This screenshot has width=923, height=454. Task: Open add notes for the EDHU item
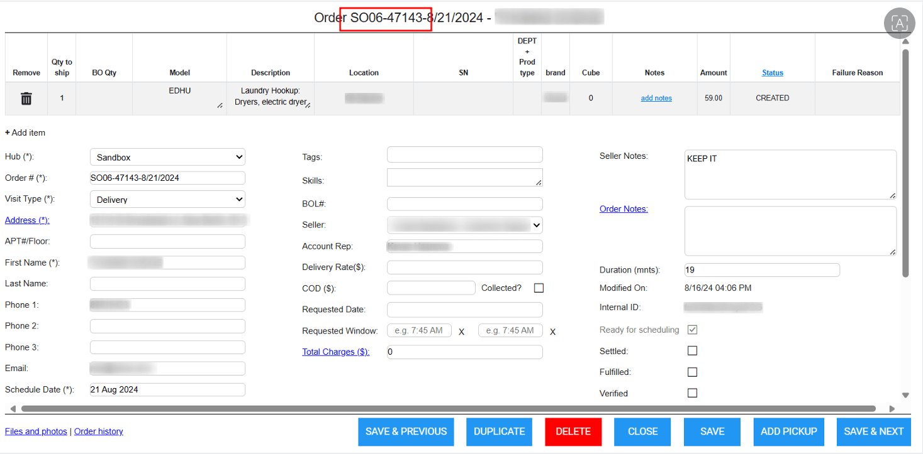click(x=656, y=98)
